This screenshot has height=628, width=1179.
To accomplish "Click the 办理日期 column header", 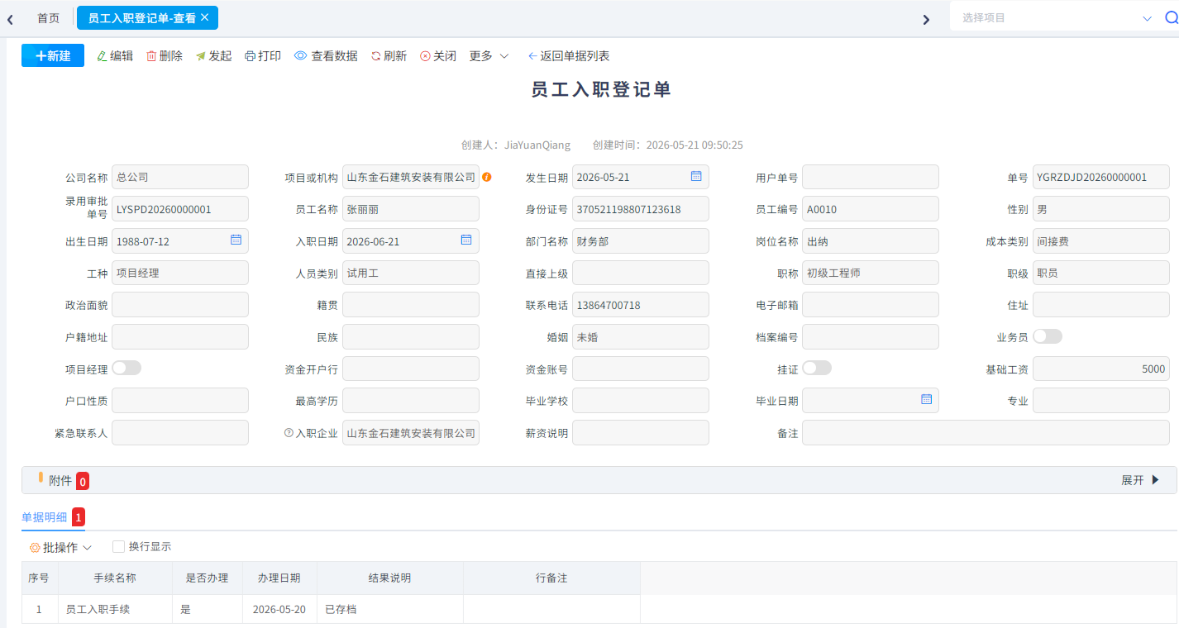I will pos(279,578).
